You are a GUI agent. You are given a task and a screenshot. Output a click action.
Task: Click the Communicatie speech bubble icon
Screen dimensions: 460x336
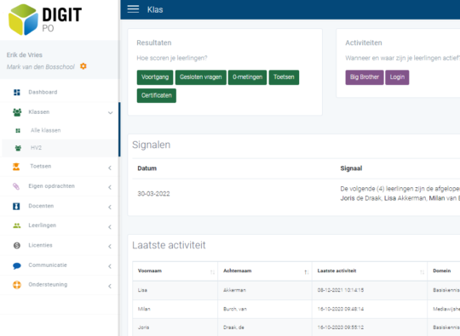(x=17, y=265)
